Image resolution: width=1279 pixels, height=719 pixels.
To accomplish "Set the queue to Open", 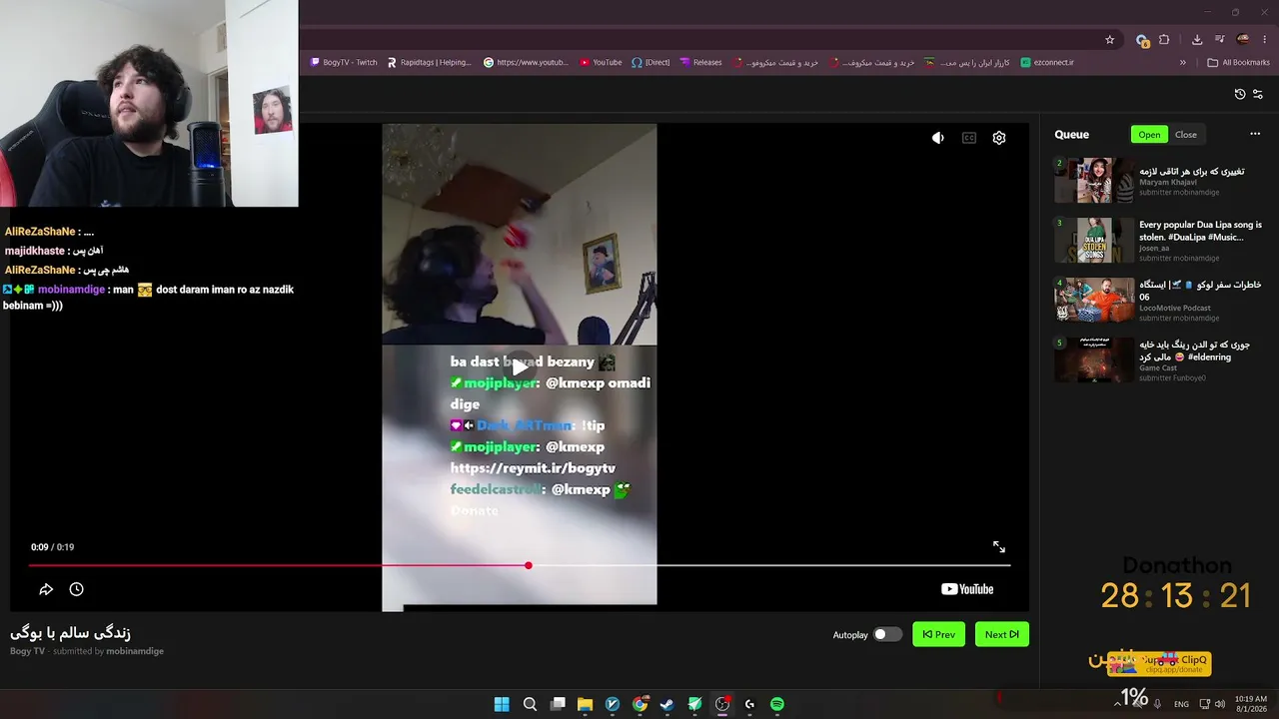I will (x=1149, y=135).
